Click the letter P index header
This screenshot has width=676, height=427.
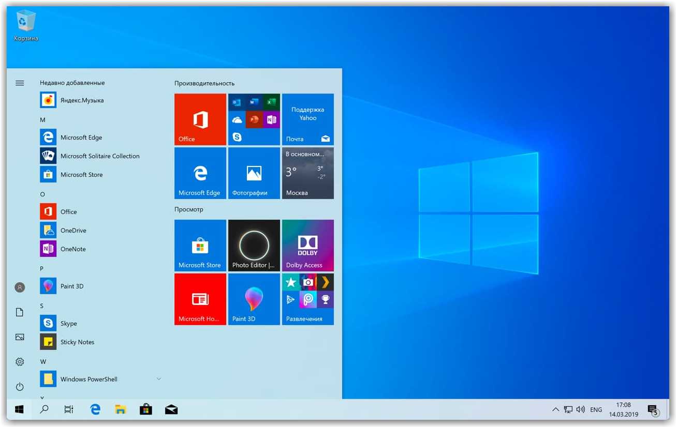[42, 269]
